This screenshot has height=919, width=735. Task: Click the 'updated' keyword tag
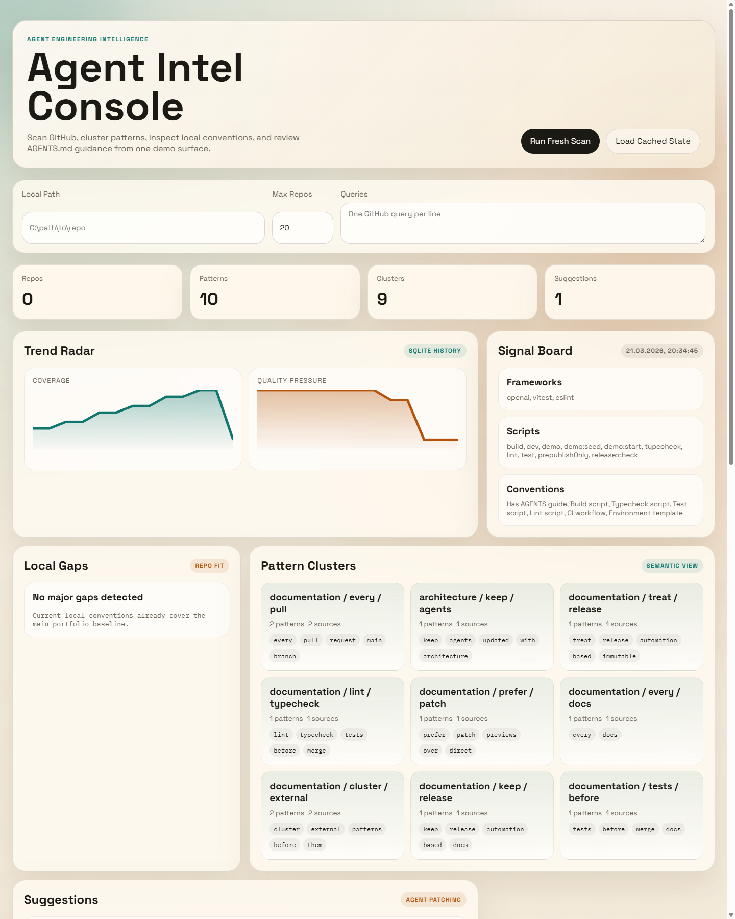(x=496, y=640)
